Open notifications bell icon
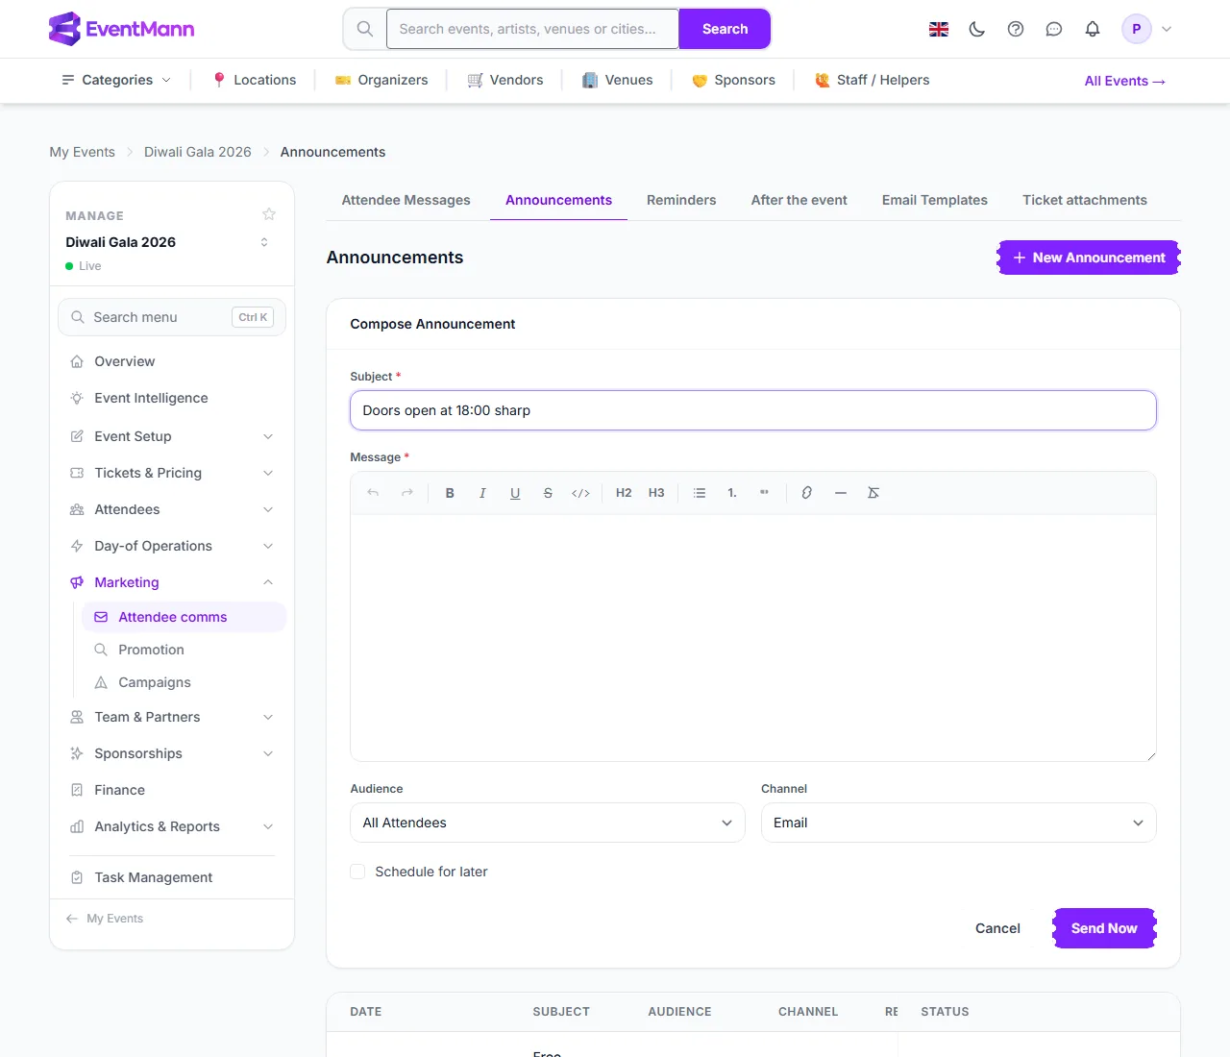 coord(1093,29)
